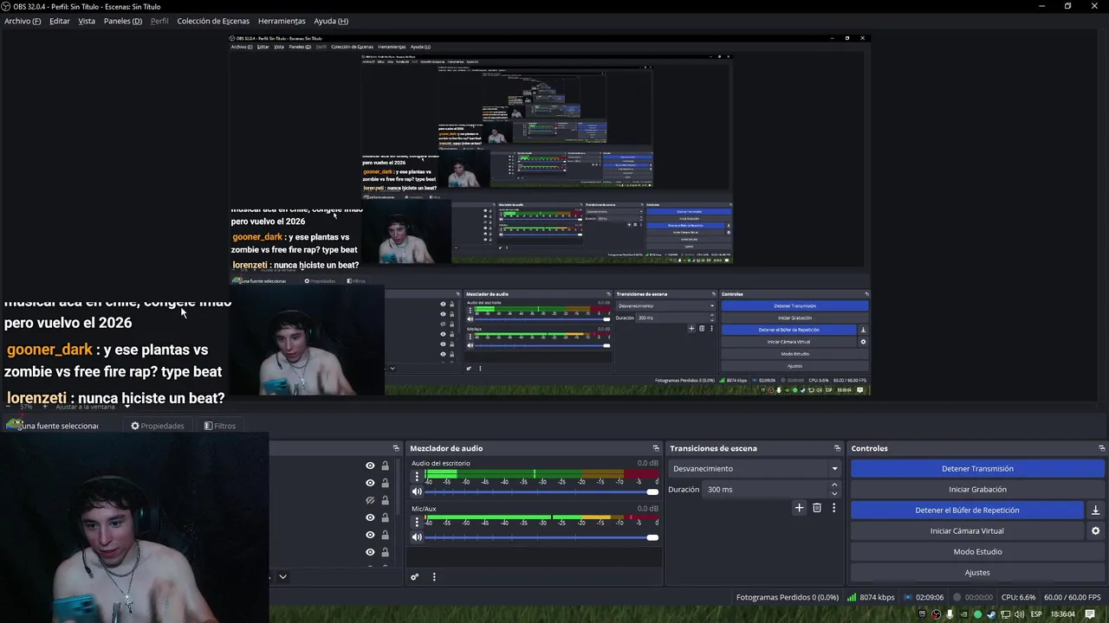Click Detener Transmisión in main Controles panel
The width and height of the screenshot is (1109, 623).
(977, 468)
